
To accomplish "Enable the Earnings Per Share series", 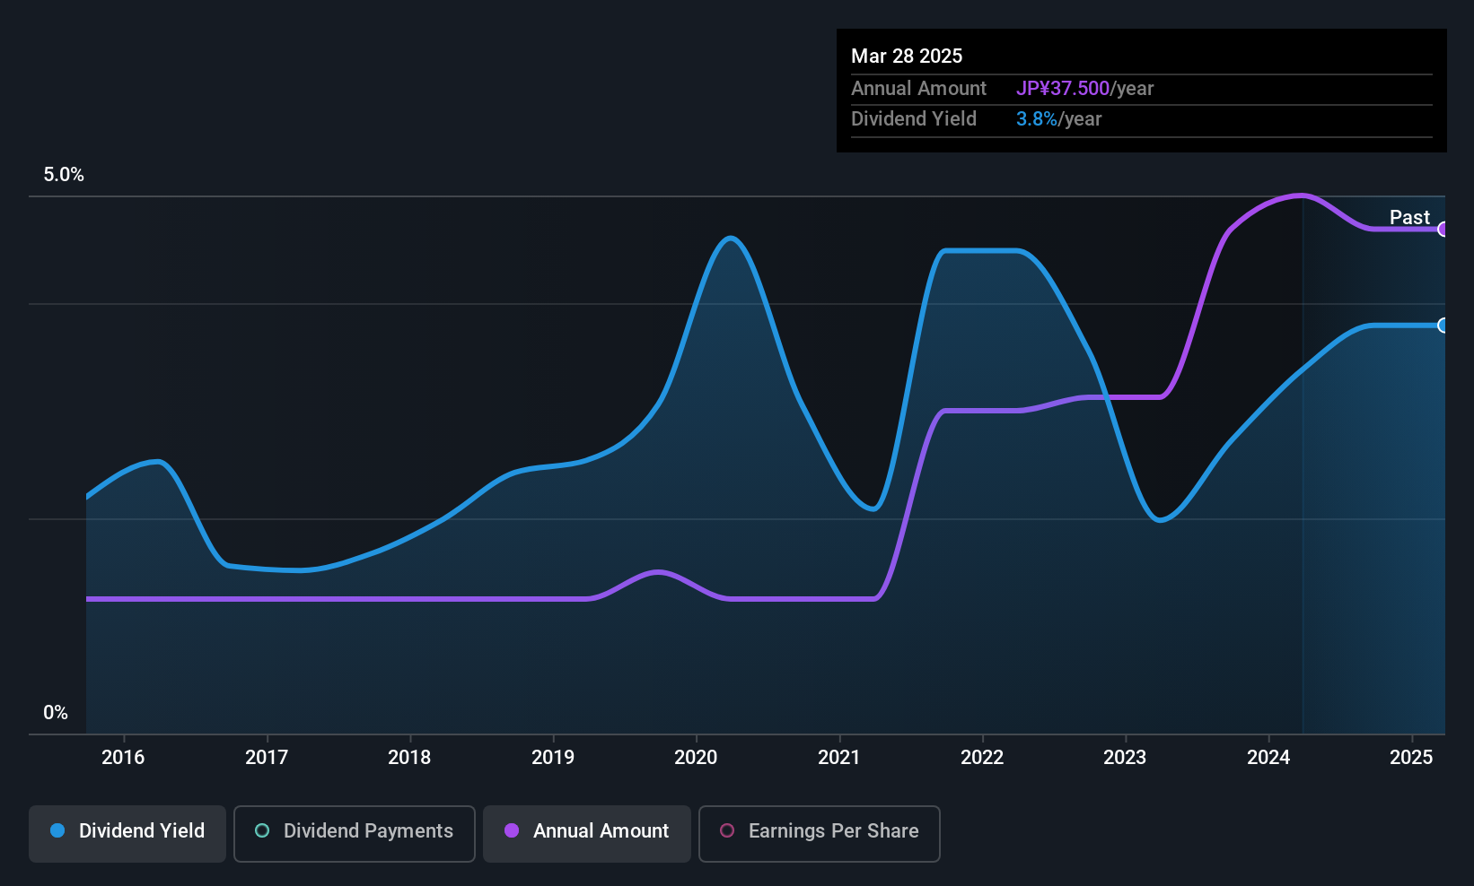I will pyautogui.click(x=820, y=834).
